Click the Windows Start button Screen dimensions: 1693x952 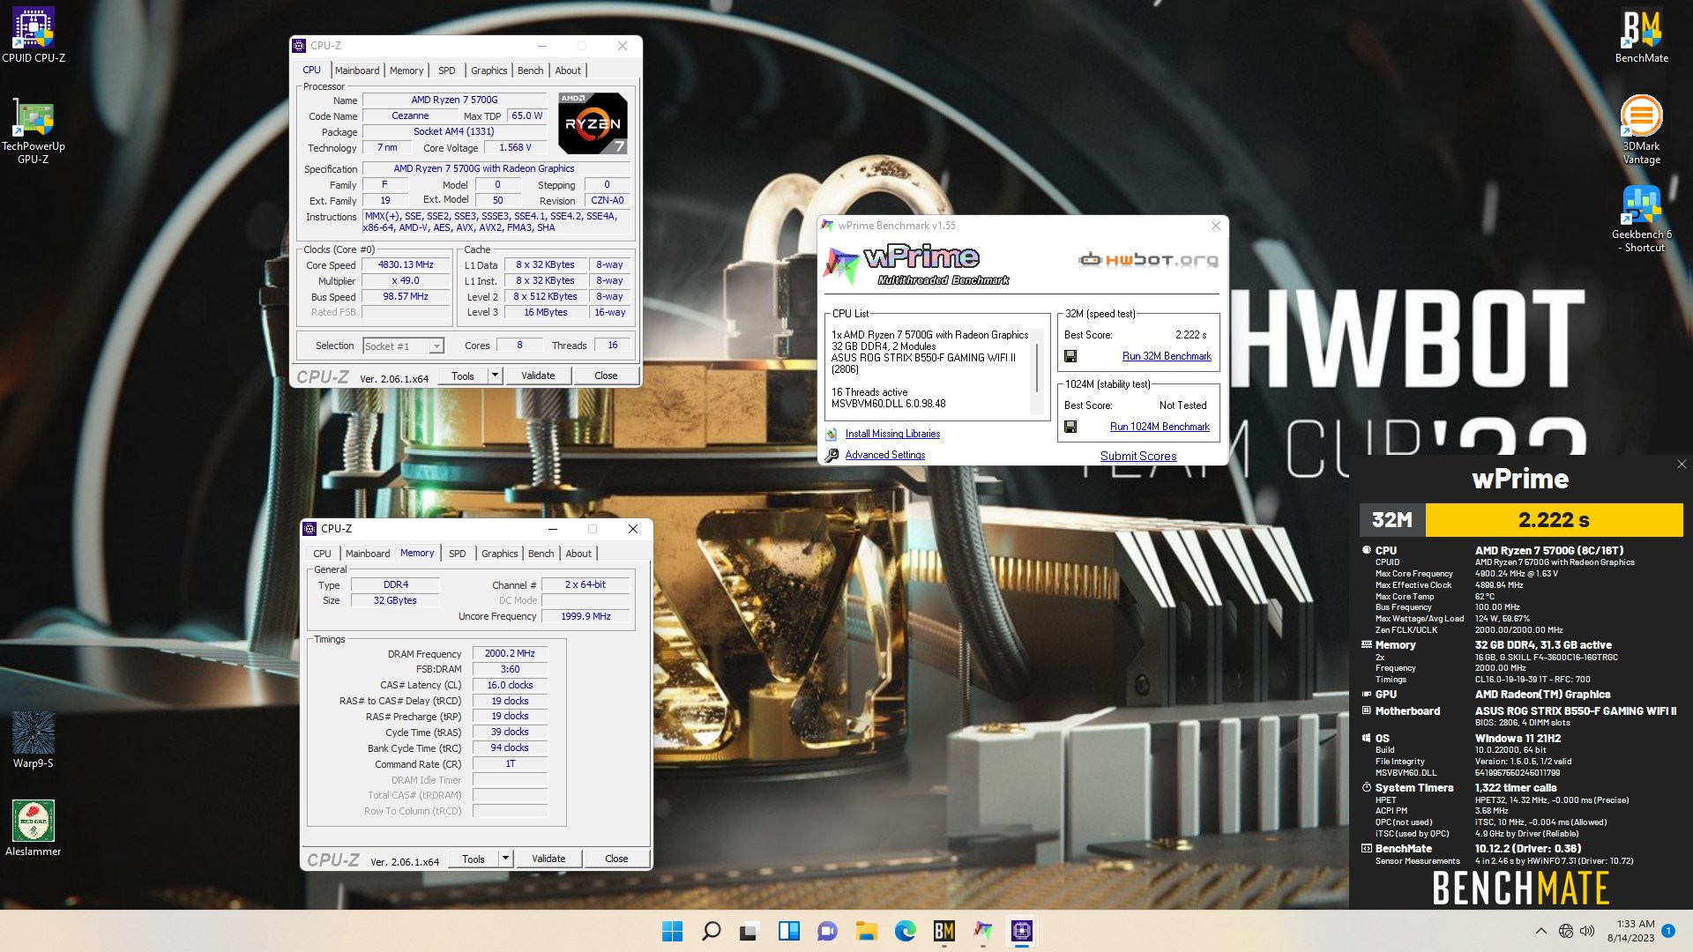pos(672,931)
